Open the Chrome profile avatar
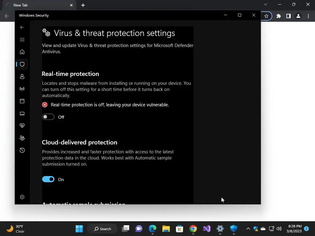This screenshot has height=236, width=315. click(298, 16)
